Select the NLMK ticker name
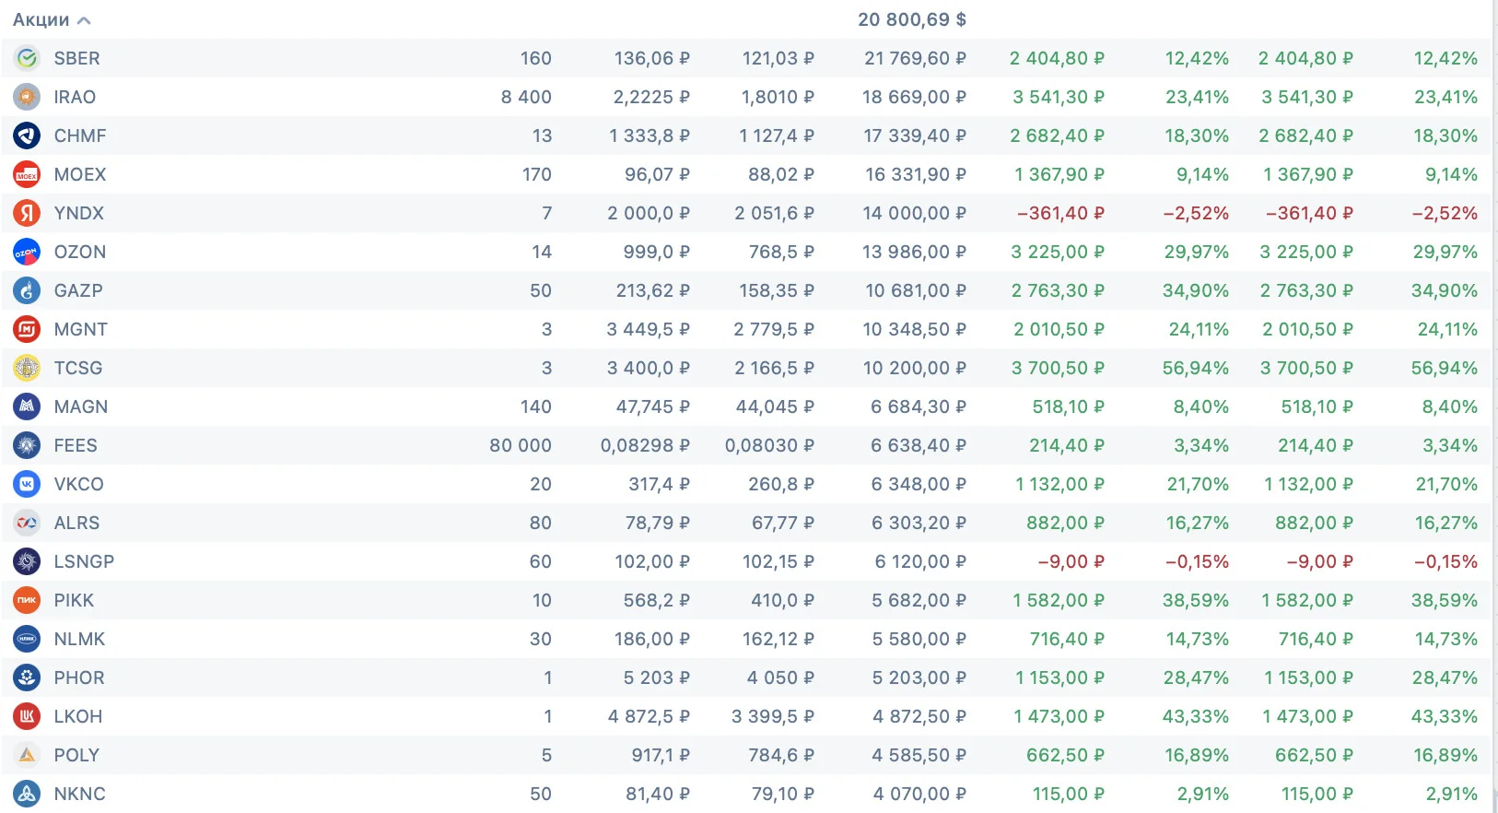 [79, 639]
